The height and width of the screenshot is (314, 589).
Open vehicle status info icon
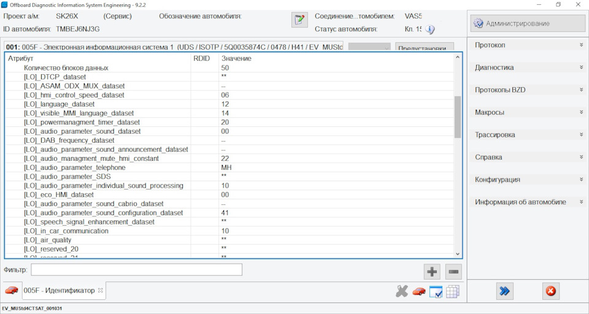[429, 29]
